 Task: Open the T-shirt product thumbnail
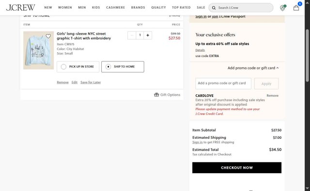click(x=39, y=50)
